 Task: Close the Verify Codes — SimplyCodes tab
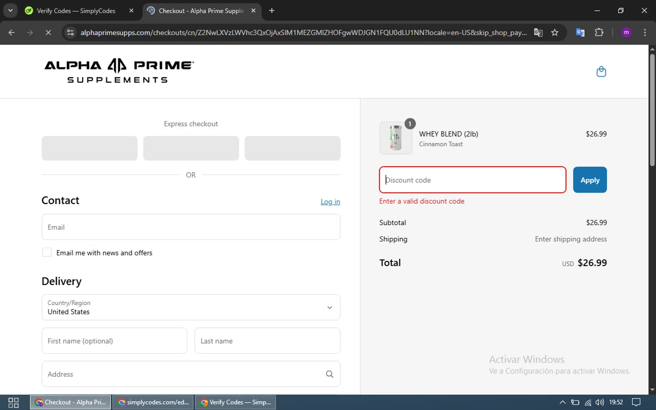[131, 10]
